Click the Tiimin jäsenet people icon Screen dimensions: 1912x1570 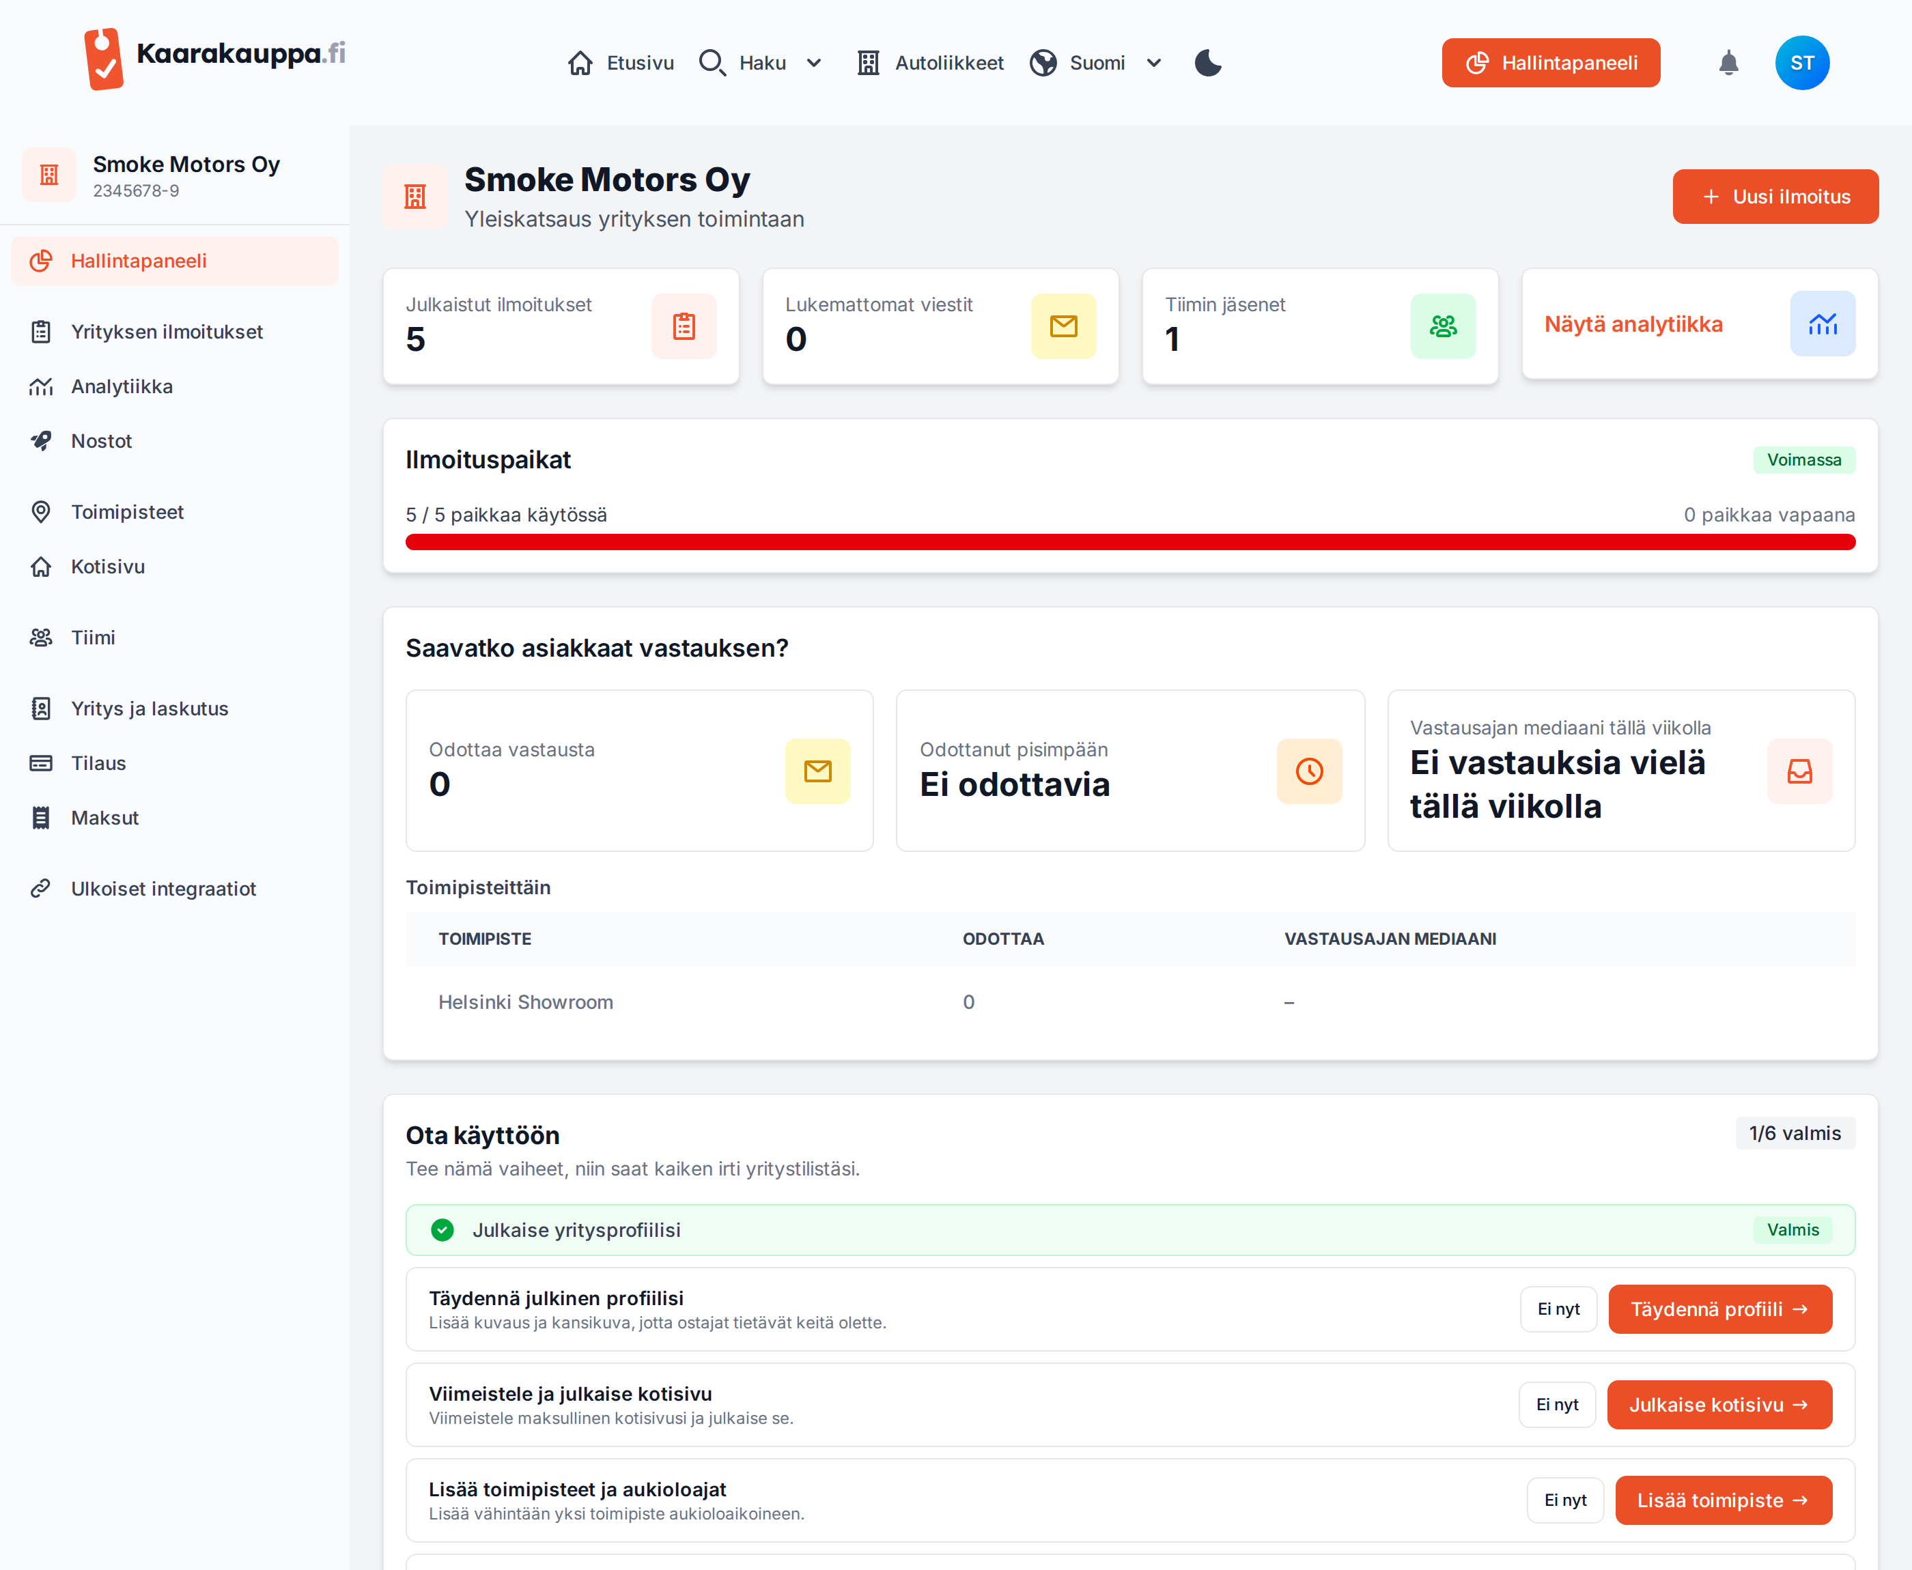pyautogui.click(x=1444, y=326)
